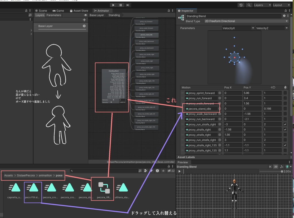Screen dimensions: 294x218
Task: Click the favorites star icon in Project
Action: 163,171
